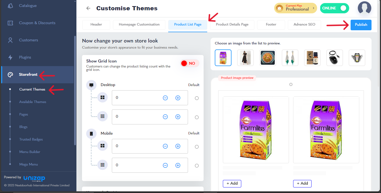Click the Desktop monitor icon
Screen dimensions: 381x193
point(91,85)
